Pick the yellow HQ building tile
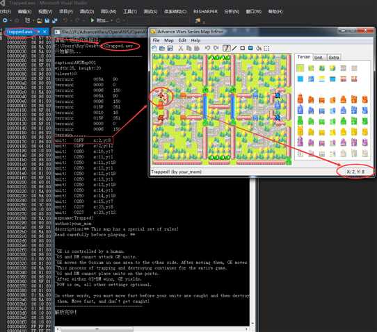Image resolution: width=377 pixels, height=332 pixels. (x=300, y=131)
